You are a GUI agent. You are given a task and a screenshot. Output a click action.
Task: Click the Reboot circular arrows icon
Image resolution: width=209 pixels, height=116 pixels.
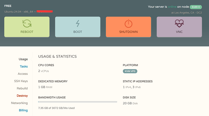tap(27, 23)
